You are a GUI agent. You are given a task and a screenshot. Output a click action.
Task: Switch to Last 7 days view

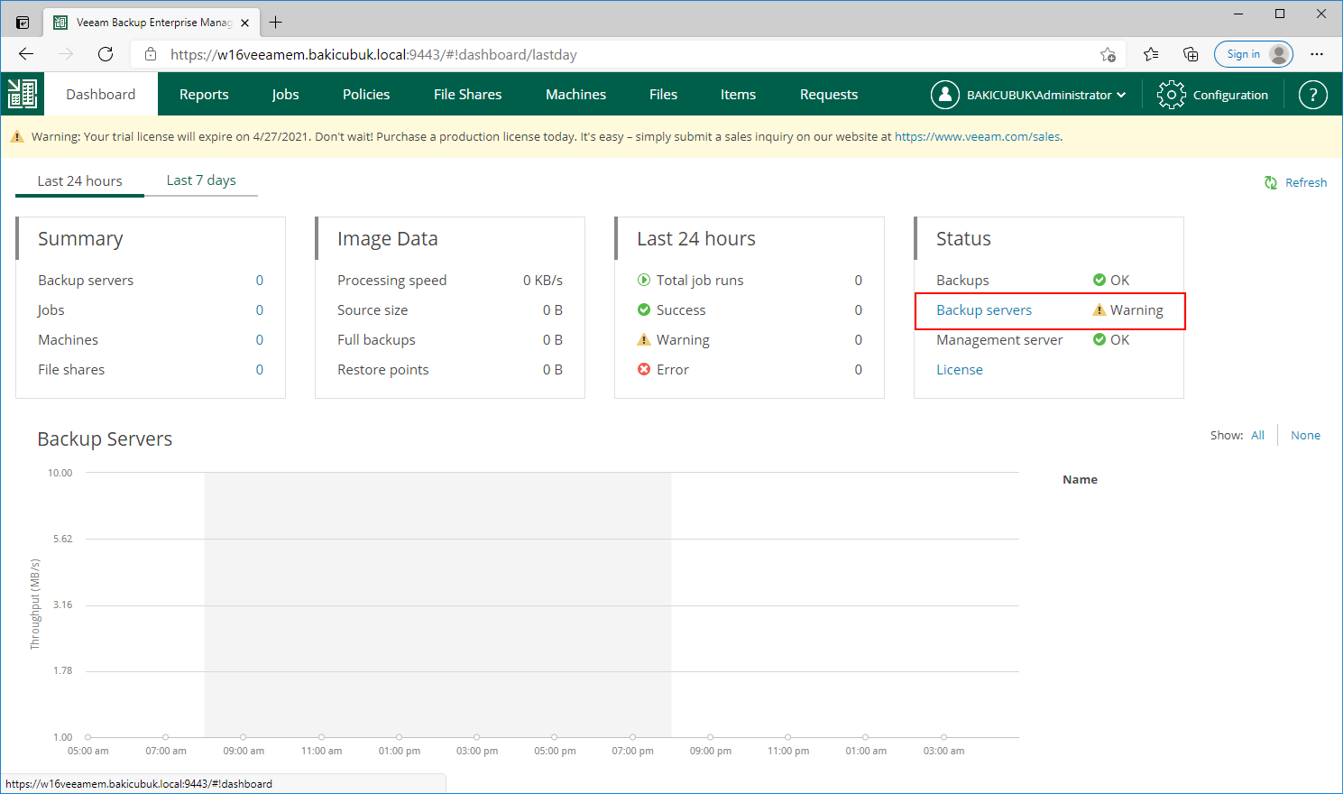(x=201, y=180)
